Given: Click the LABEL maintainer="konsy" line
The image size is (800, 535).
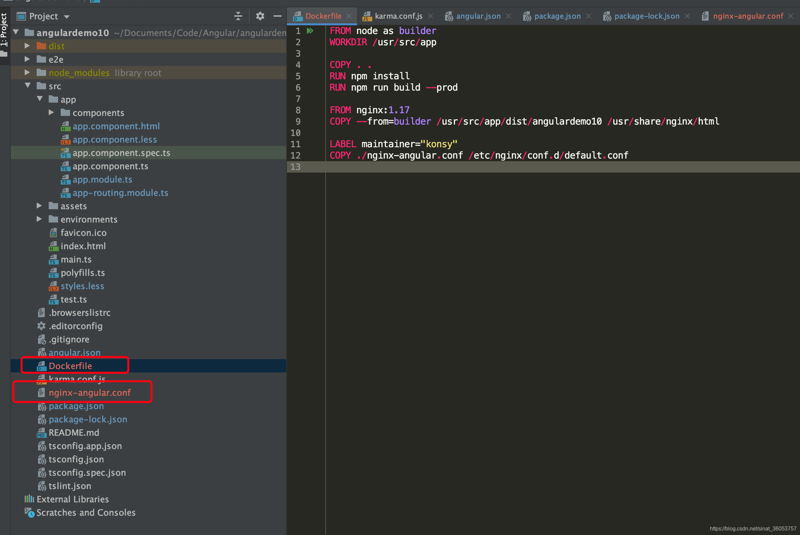Looking at the screenshot, I should coord(393,144).
